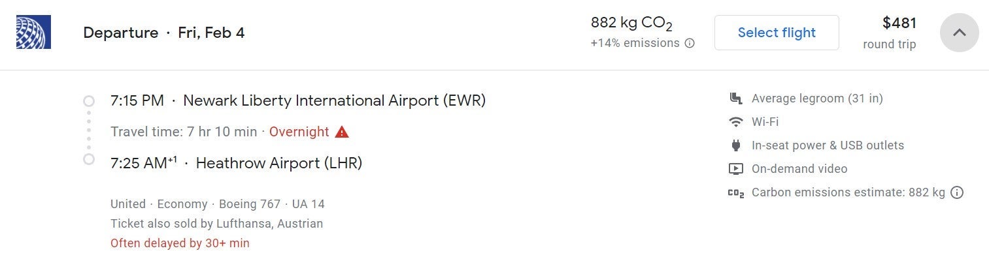Click the on-demand video icon
Viewport: 989px width, 257px height.
tap(736, 169)
